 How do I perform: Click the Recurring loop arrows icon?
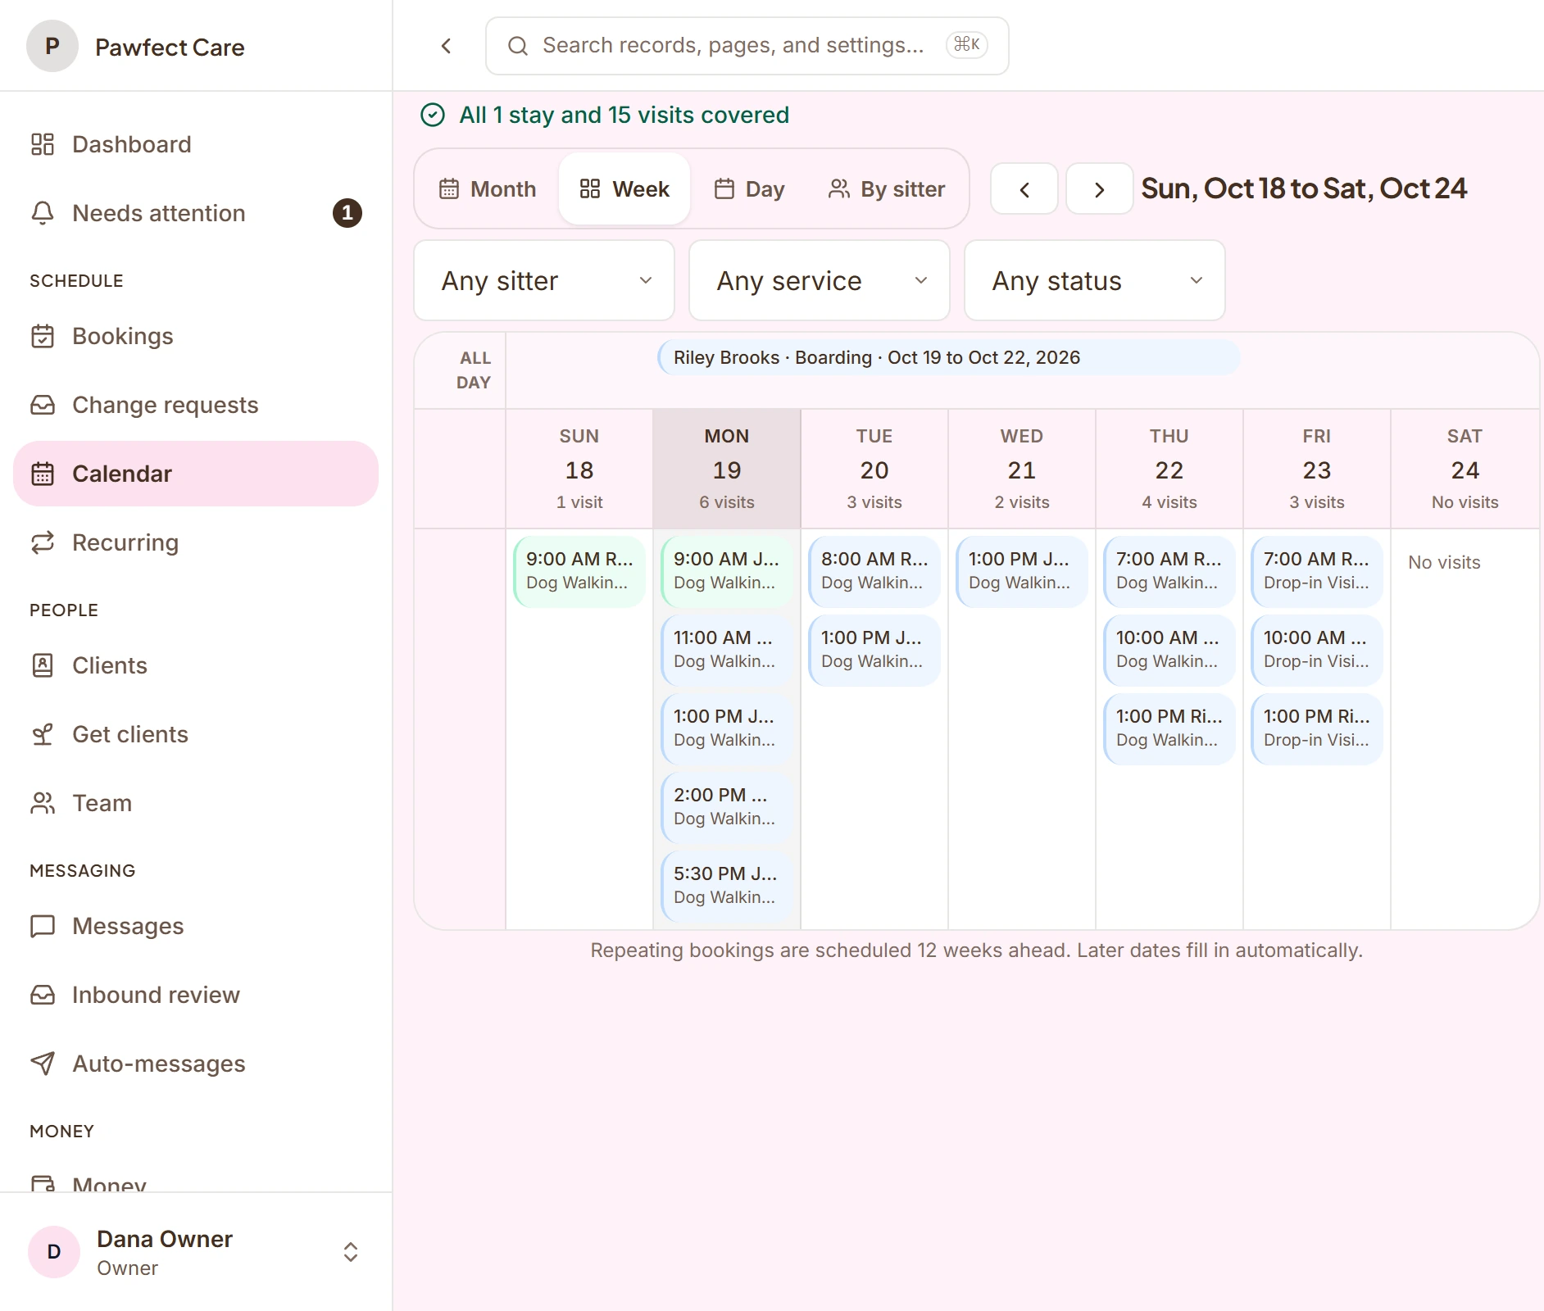[43, 542]
